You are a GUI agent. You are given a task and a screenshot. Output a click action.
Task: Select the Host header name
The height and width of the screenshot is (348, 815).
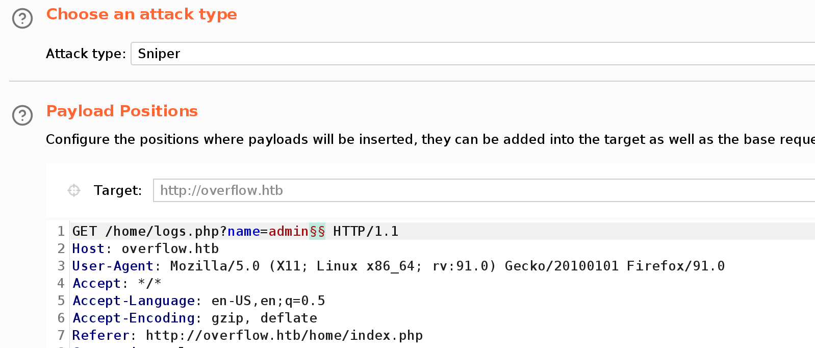88,249
